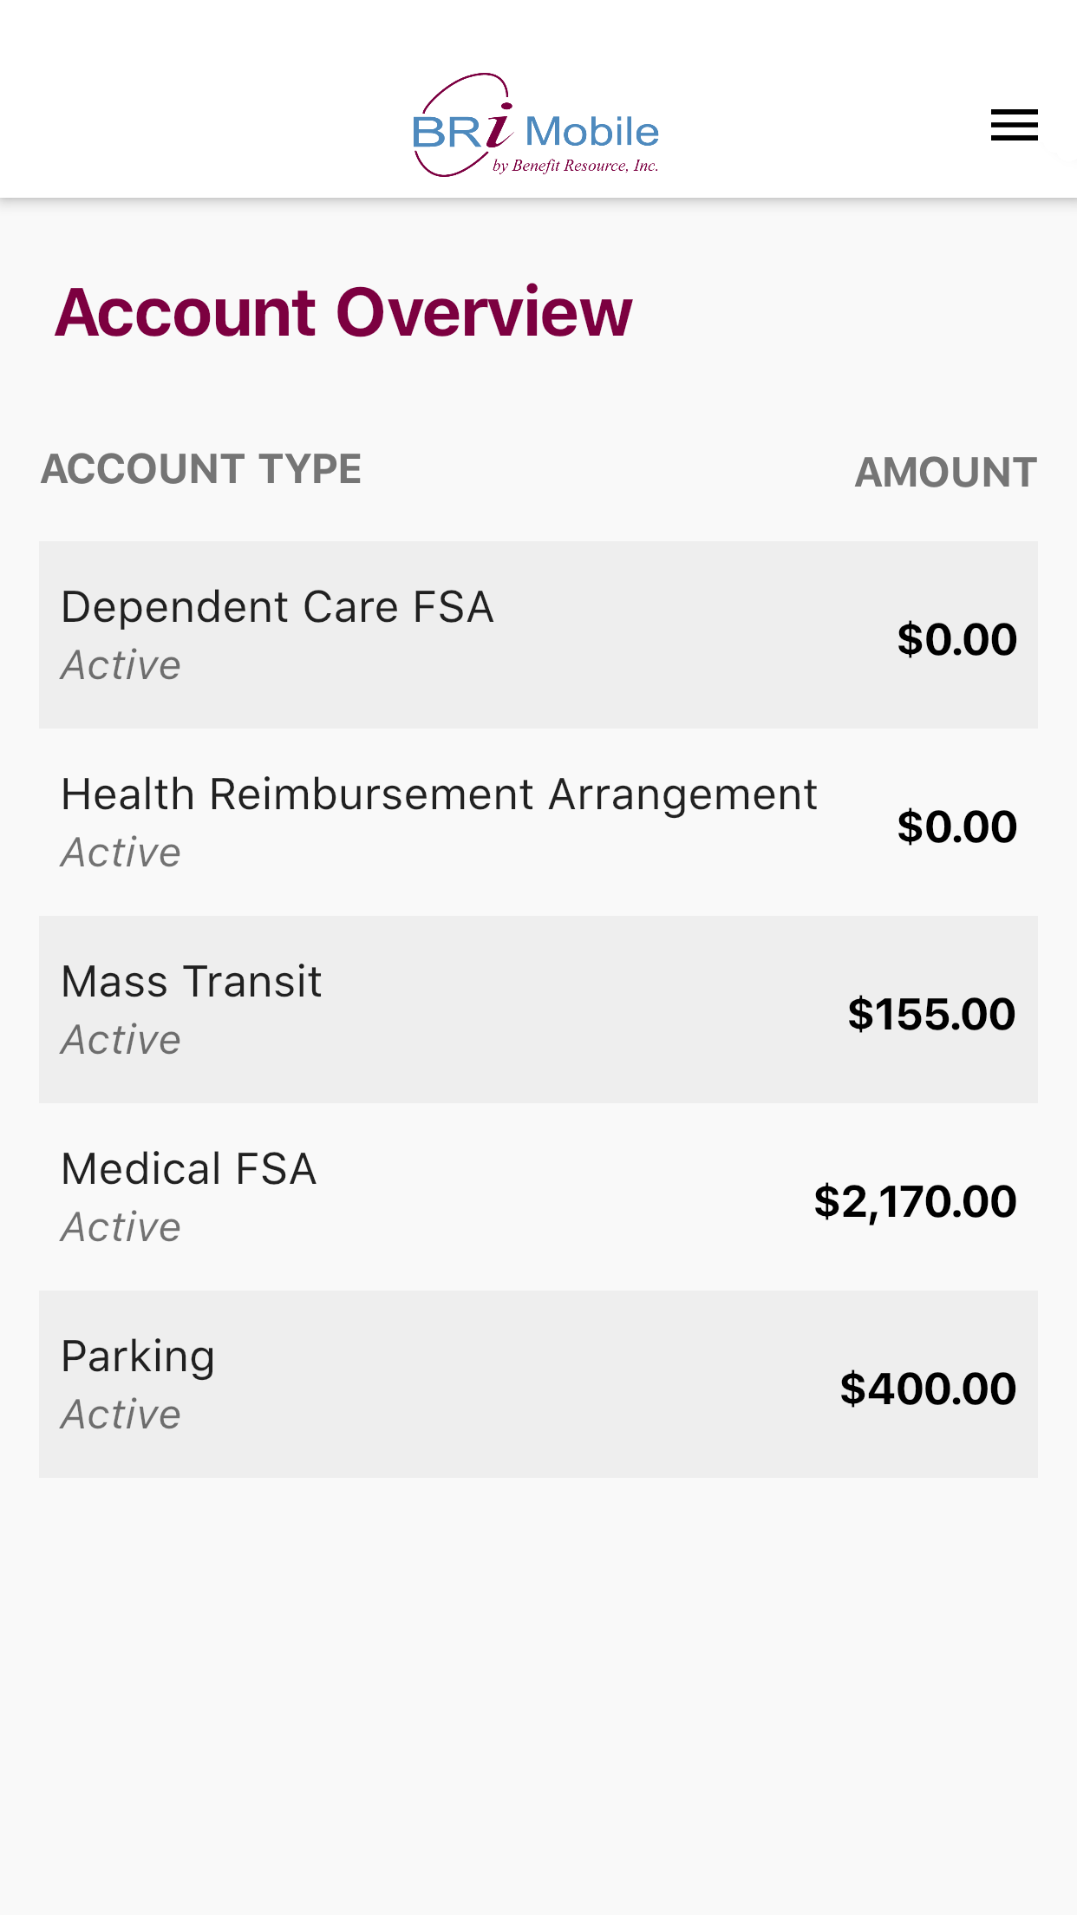The width and height of the screenshot is (1077, 1915).
Task: View Medical FSA account details
Action: [189, 1169]
